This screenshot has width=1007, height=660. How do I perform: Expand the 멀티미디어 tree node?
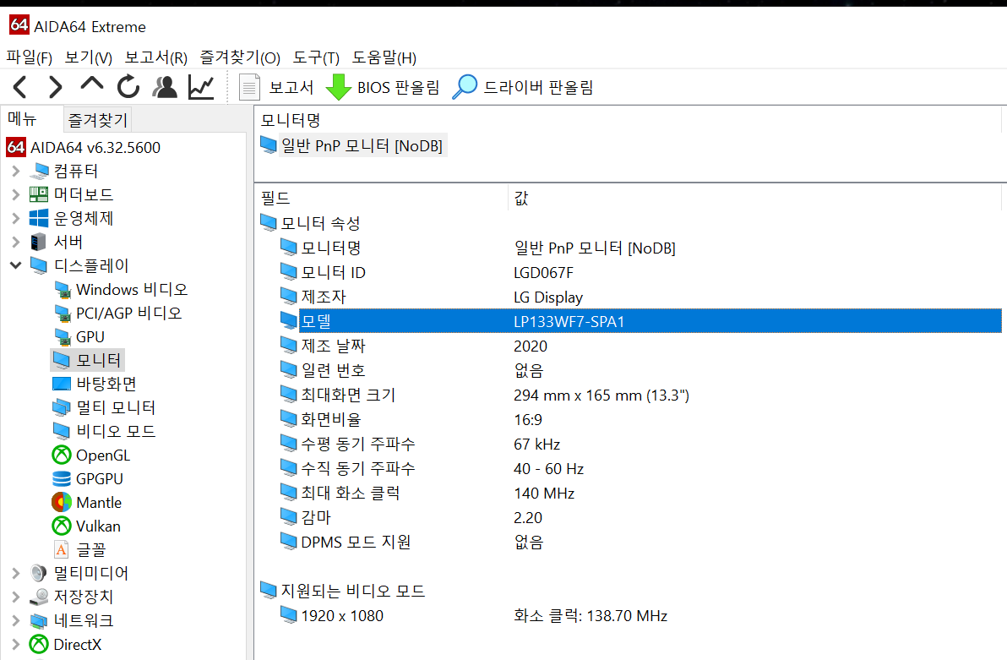[x=16, y=573]
